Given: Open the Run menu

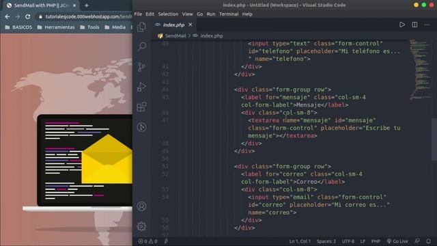Looking at the screenshot, I should pos(211,14).
